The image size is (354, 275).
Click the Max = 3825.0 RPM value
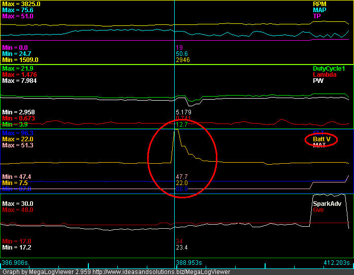(x=21, y=3)
